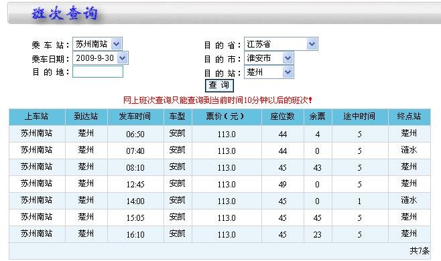Select the 15:05 departure time cell
This screenshot has height=261, width=441.
135,217
